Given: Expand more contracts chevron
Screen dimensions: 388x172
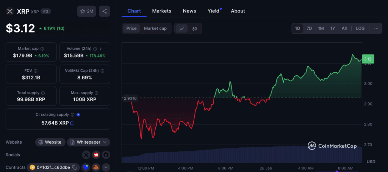Looking at the screenshot, I should click(106, 167).
